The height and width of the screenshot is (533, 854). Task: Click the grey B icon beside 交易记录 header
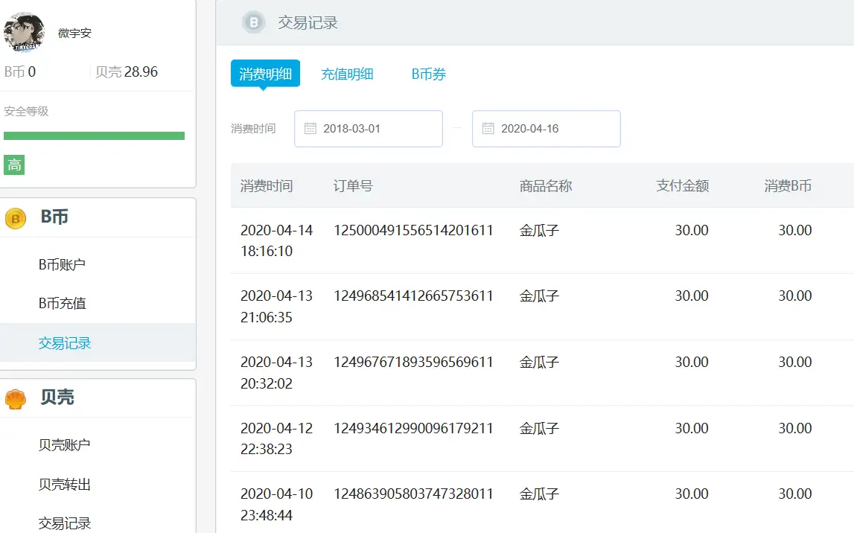point(254,23)
